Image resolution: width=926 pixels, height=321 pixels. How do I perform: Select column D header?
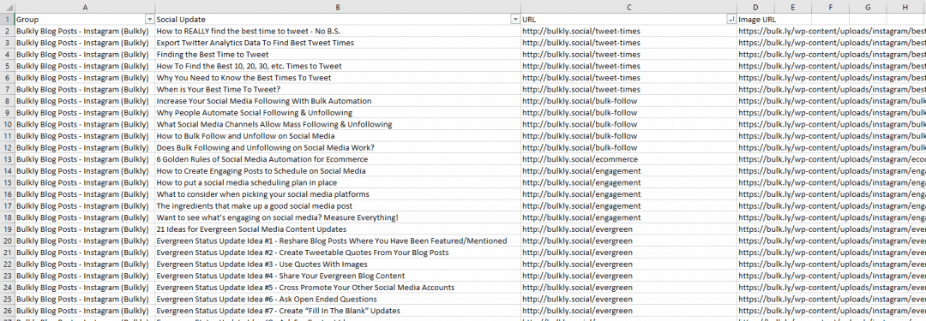tap(755, 7)
